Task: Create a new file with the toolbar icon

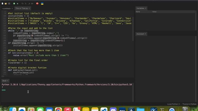Action: coord(2,3)
